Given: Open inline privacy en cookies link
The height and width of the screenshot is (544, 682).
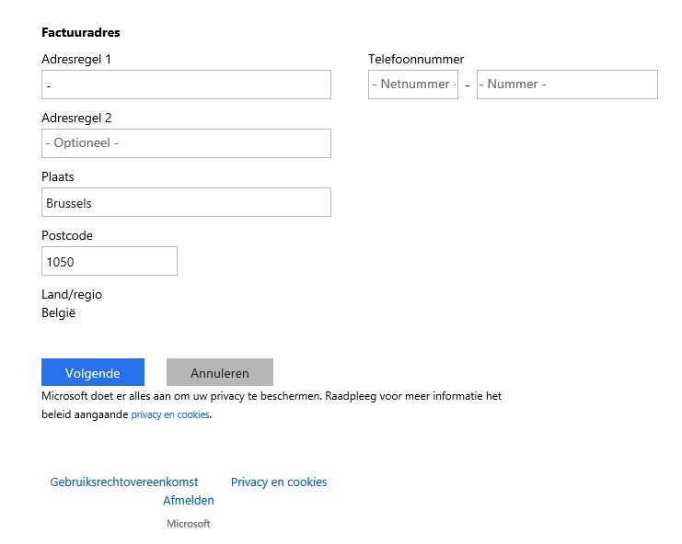Looking at the screenshot, I should [170, 415].
